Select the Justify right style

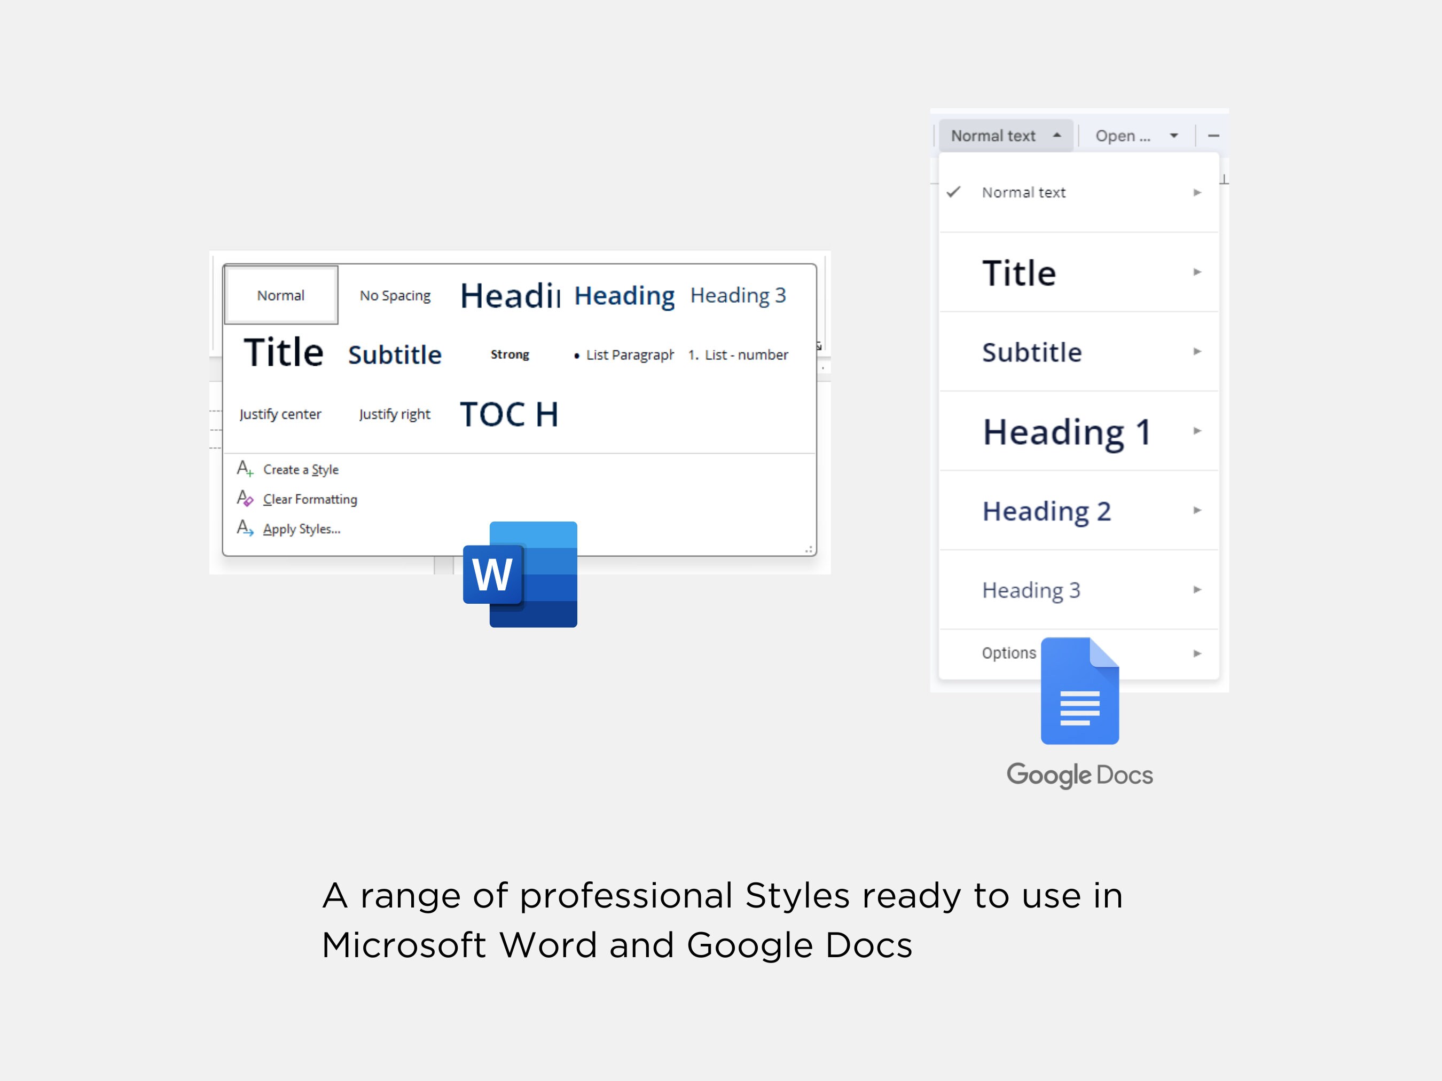click(x=394, y=413)
